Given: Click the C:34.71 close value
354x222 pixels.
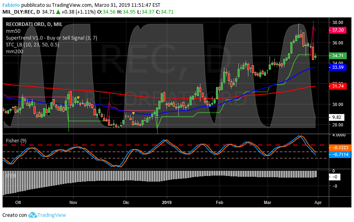Looking at the screenshot, I should pos(164,12).
